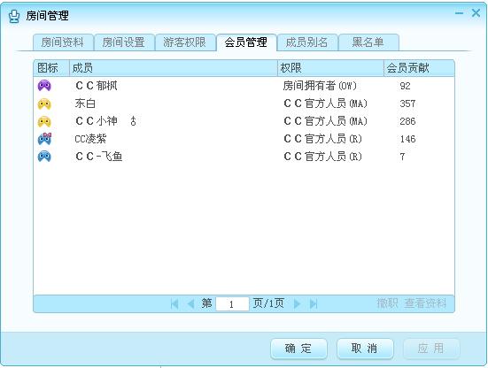The width and height of the screenshot is (488, 368).
Task: Sort by the 成员 column header
Action: point(173,68)
